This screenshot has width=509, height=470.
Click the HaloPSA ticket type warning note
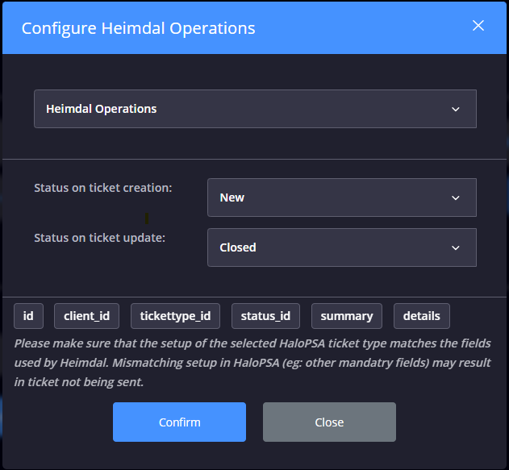(x=252, y=363)
